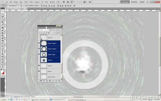Screen dimensions: 161x101
Task: Select the Zoom tool in toolbox
Action: [3, 67]
